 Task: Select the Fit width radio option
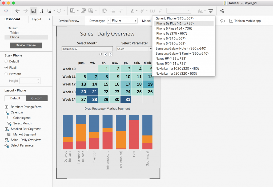(x=6, y=74)
